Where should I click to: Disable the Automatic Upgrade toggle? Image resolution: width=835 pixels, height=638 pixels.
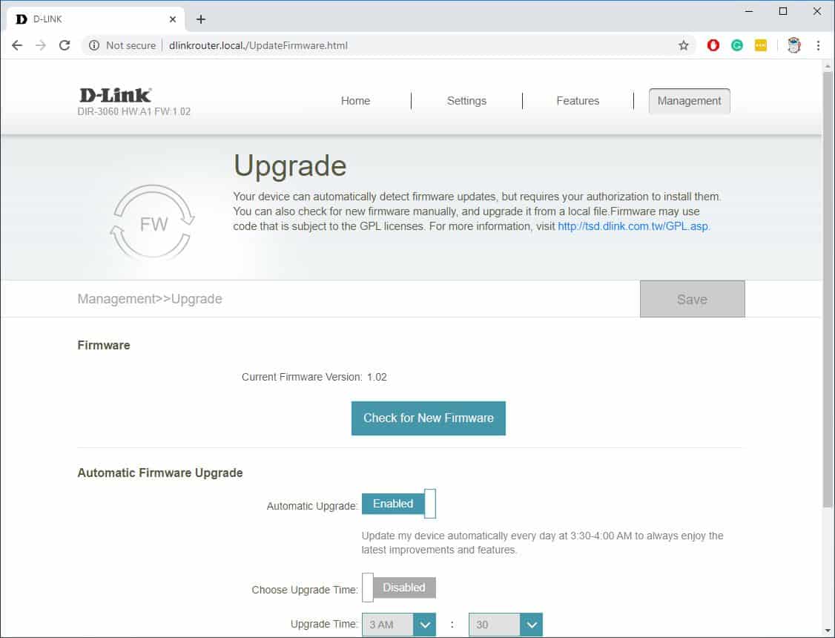pos(398,504)
